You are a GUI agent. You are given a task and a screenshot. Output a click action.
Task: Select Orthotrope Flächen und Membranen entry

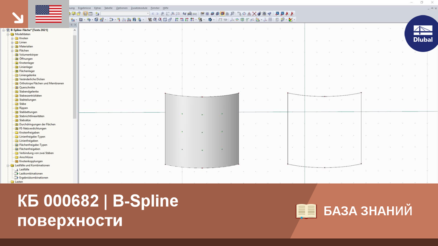[41, 83]
